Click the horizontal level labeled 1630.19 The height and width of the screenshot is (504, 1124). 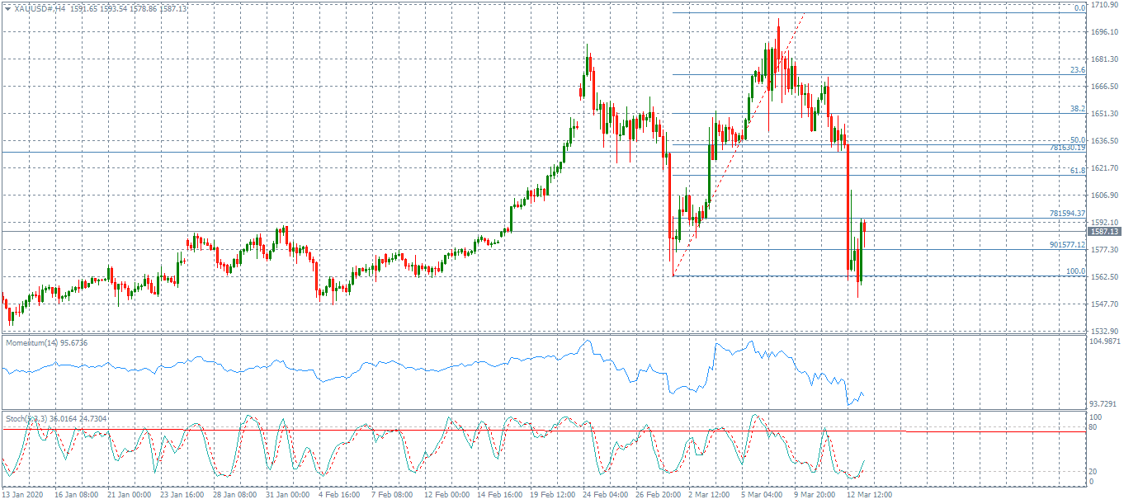[x=1069, y=149]
